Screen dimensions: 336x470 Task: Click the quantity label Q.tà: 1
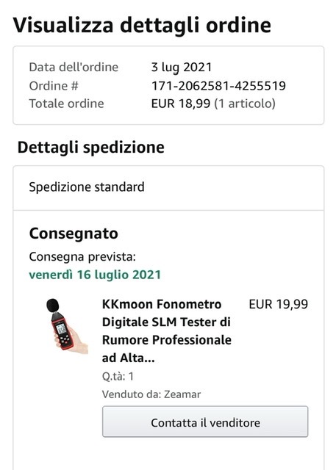tap(118, 376)
